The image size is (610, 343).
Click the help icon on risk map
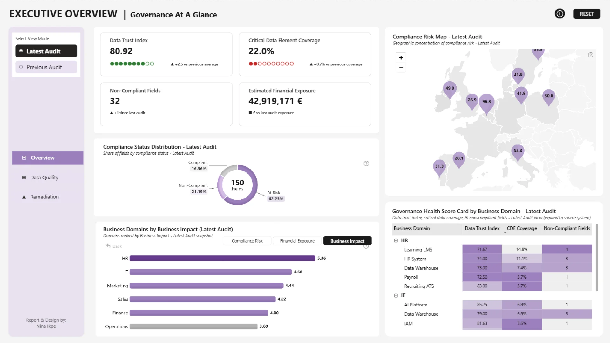(590, 55)
